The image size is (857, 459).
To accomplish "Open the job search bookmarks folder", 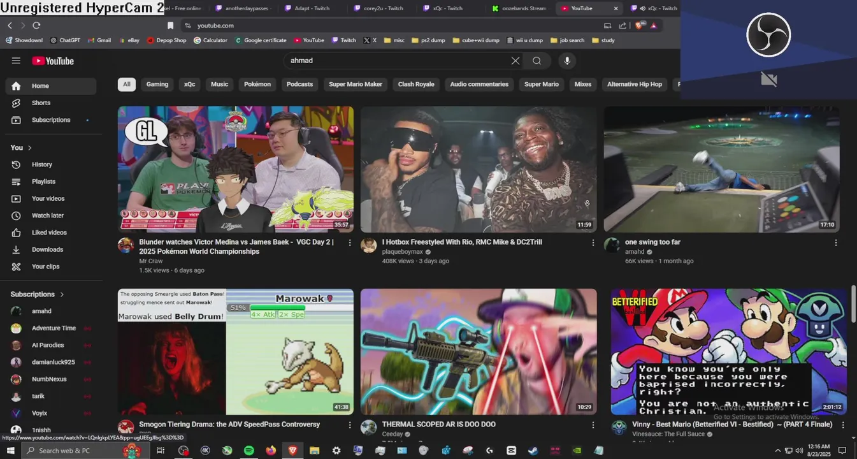I will tap(567, 40).
